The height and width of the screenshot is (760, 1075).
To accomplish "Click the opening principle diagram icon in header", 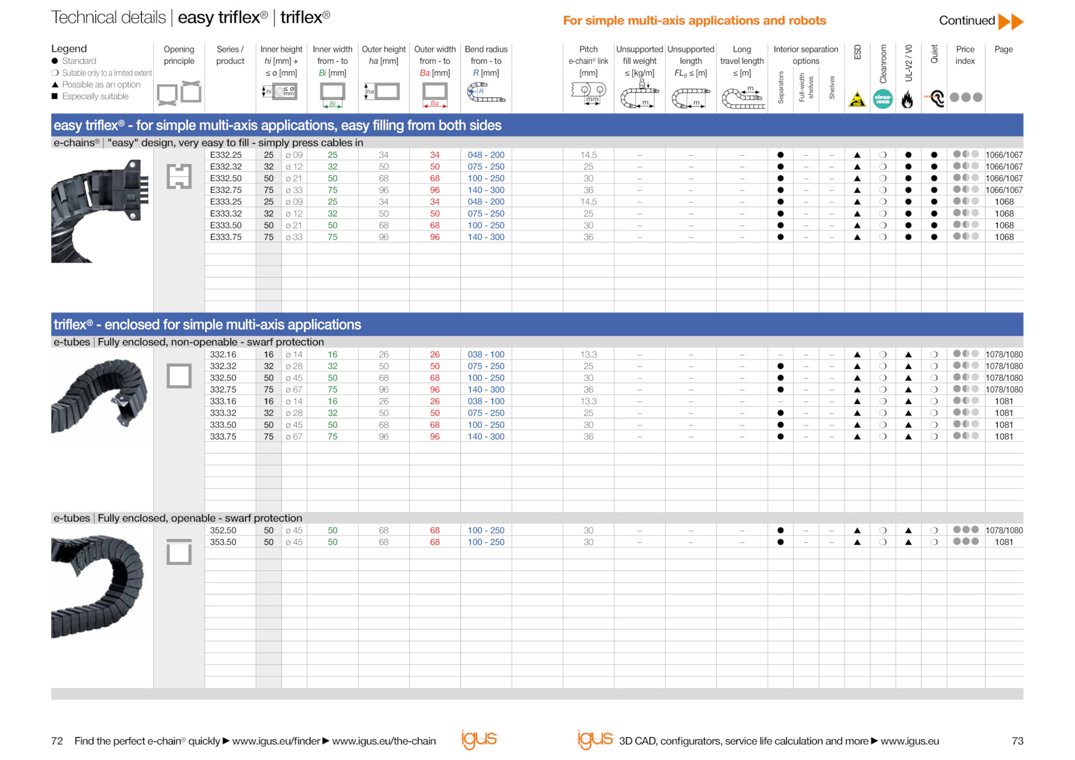I will (179, 93).
